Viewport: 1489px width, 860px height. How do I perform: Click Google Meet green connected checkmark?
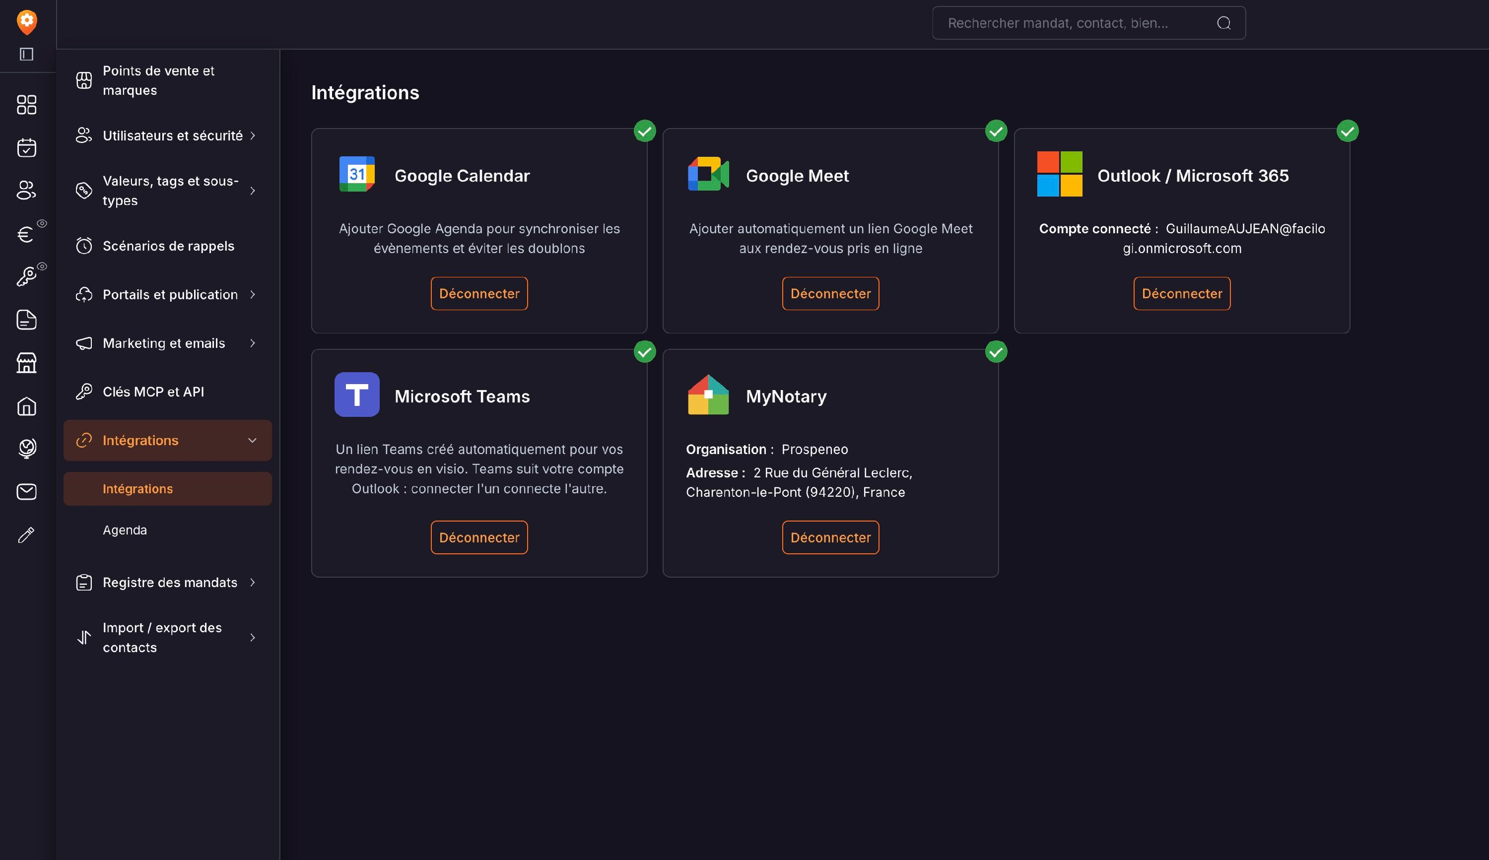[996, 131]
